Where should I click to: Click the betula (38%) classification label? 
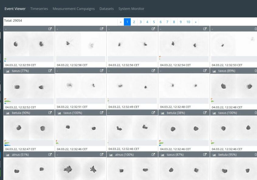(x=176, y=113)
